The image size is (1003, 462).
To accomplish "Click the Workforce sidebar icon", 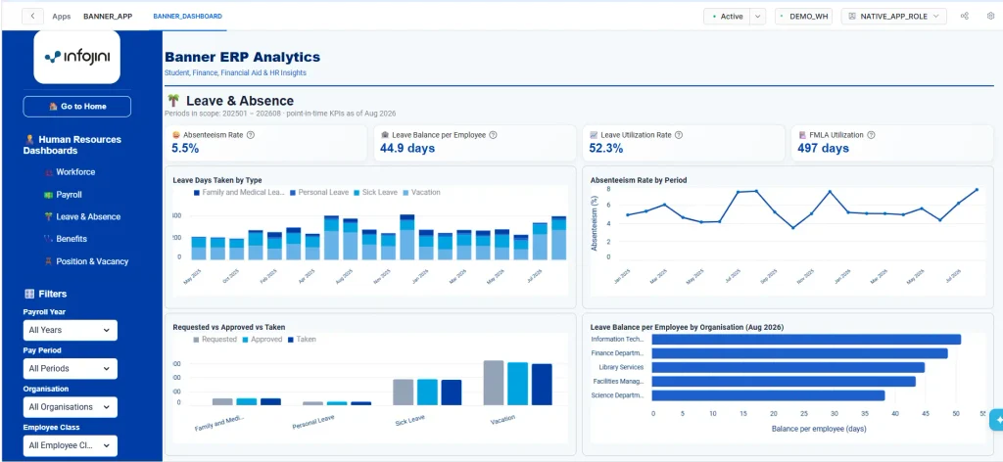I will 49,172.
